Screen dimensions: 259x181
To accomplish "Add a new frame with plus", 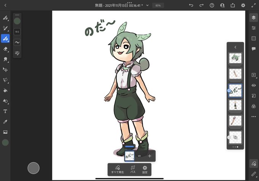I will 149,156.
